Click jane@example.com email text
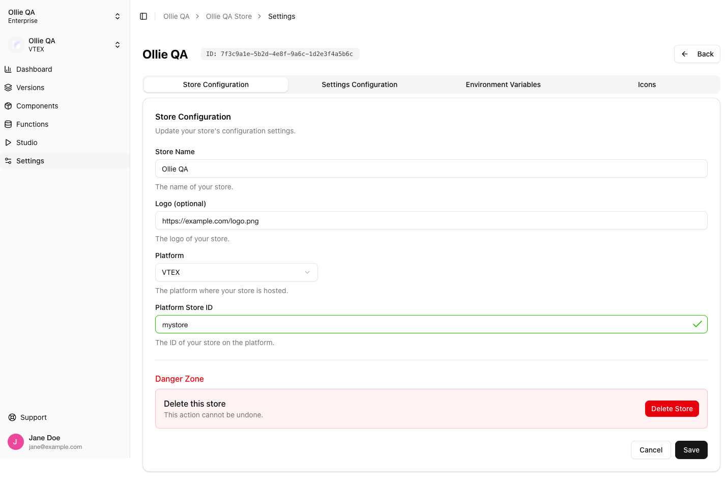The width and height of the screenshot is (725, 484). (x=55, y=447)
